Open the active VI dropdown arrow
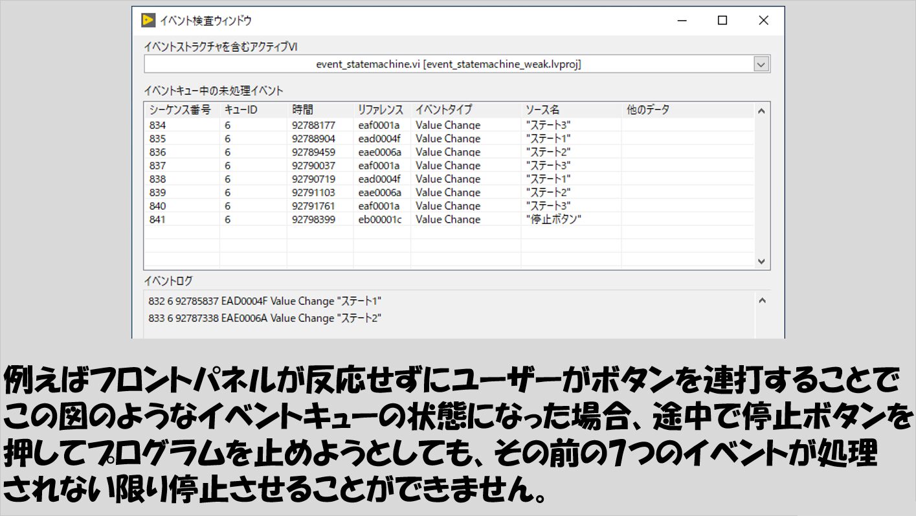Screen dimensions: 916x516 pyautogui.click(x=761, y=64)
